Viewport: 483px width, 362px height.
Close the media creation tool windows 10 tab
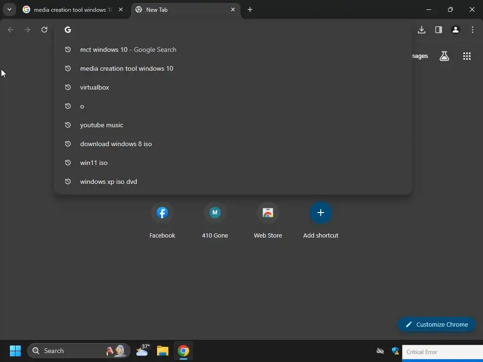121,9
